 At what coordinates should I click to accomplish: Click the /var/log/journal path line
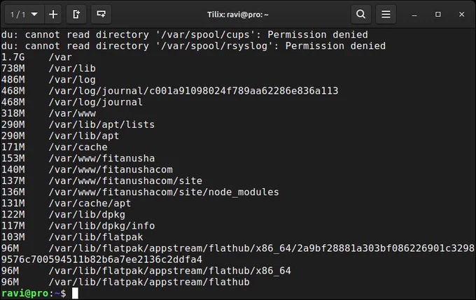(x=72, y=102)
